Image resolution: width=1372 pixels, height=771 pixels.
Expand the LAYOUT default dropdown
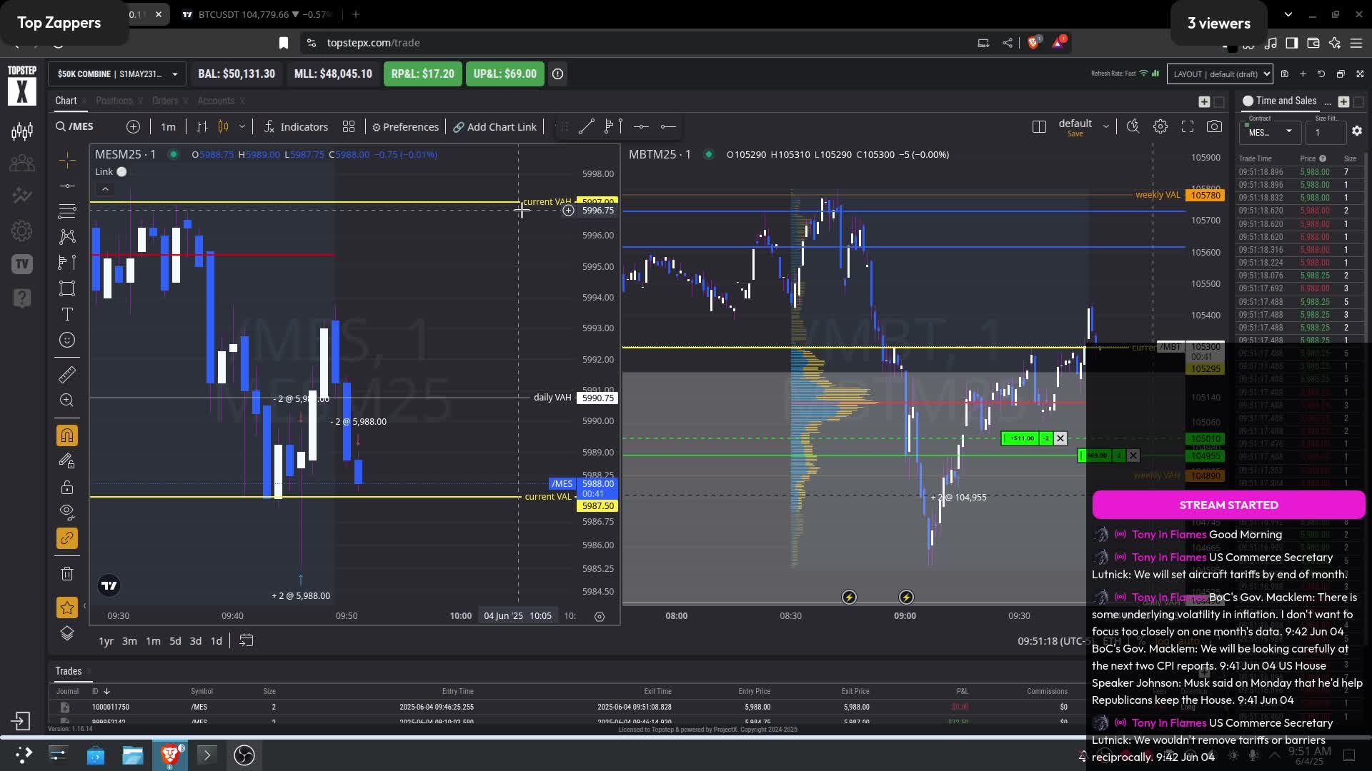[x=1220, y=74]
